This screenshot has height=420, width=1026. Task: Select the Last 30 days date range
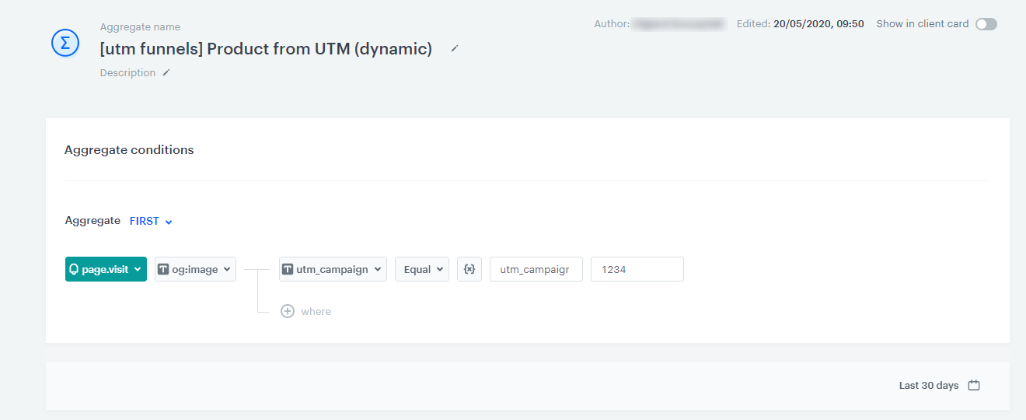point(928,386)
